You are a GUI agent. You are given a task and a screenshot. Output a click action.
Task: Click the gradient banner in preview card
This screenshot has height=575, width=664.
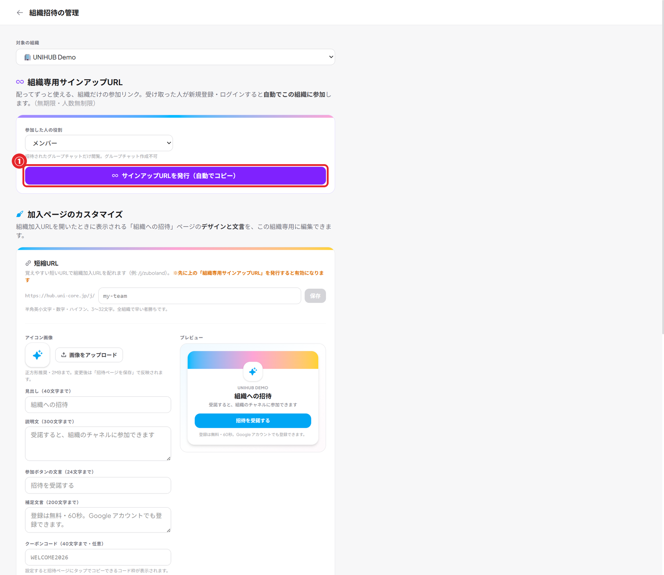click(x=253, y=360)
